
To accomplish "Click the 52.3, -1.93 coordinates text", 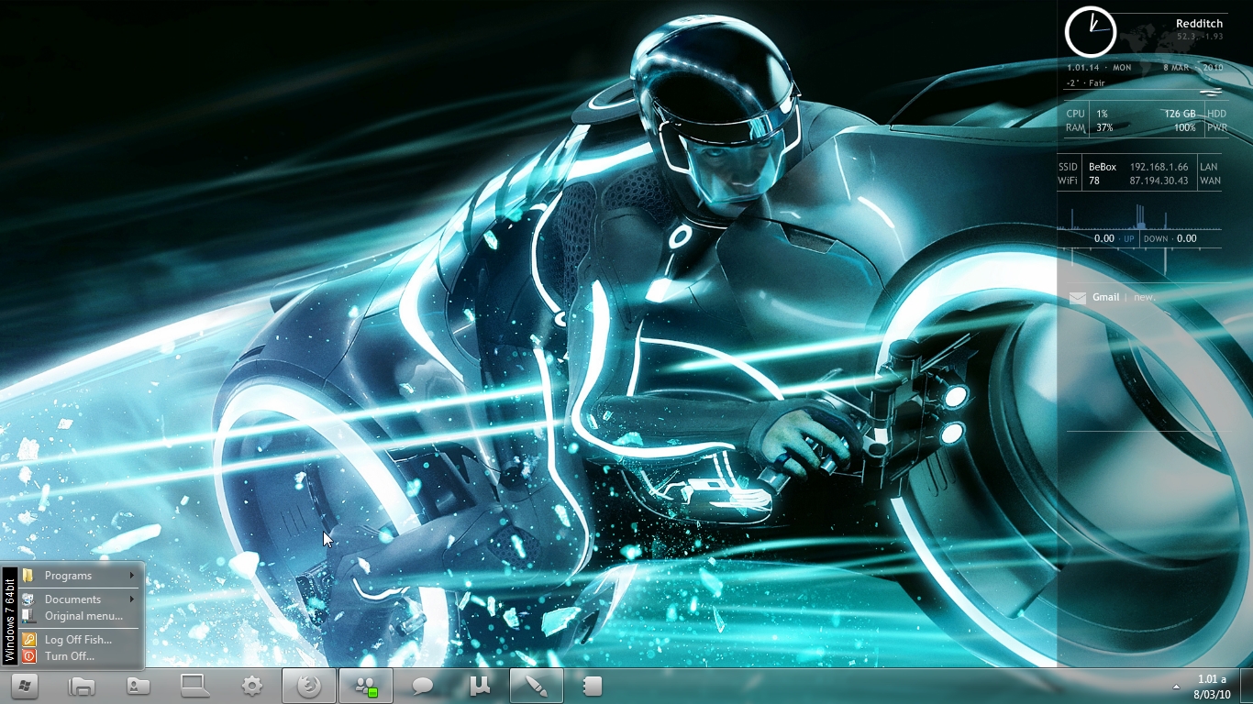I will pyautogui.click(x=1200, y=37).
